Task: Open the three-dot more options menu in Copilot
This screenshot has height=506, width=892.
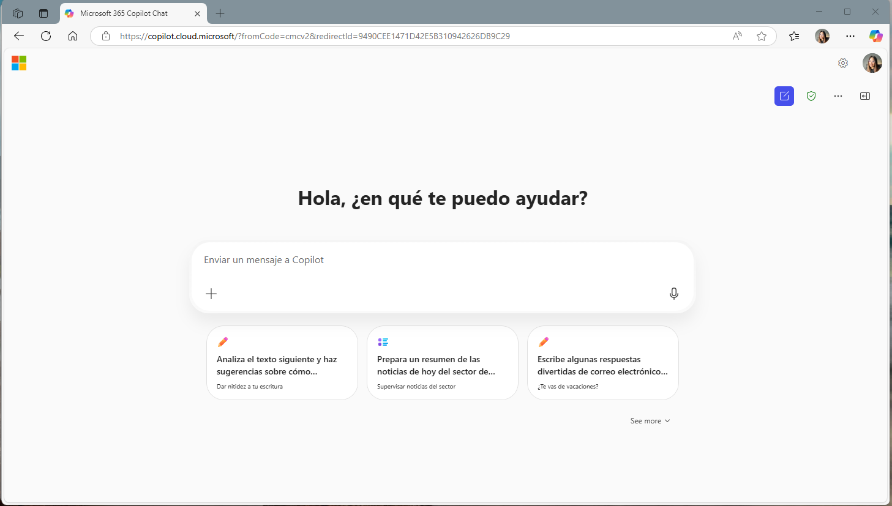Action: (x=838, y=96)
